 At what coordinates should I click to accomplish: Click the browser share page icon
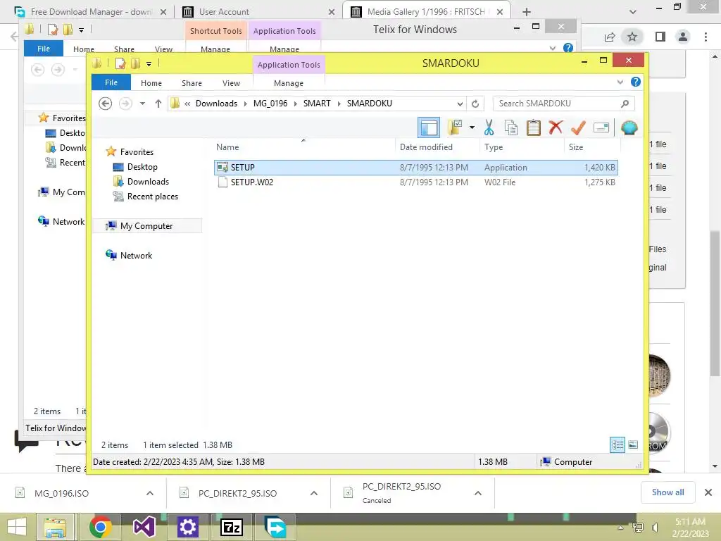tap(610, 37)
